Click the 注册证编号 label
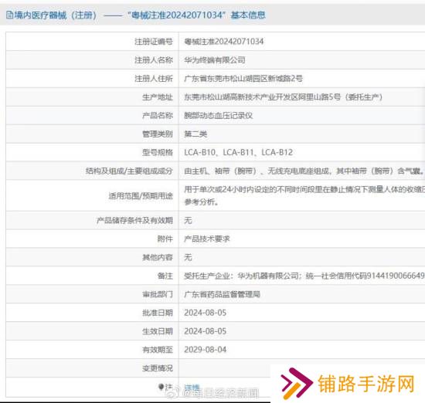The image size is (425, 403). [154, 42]
